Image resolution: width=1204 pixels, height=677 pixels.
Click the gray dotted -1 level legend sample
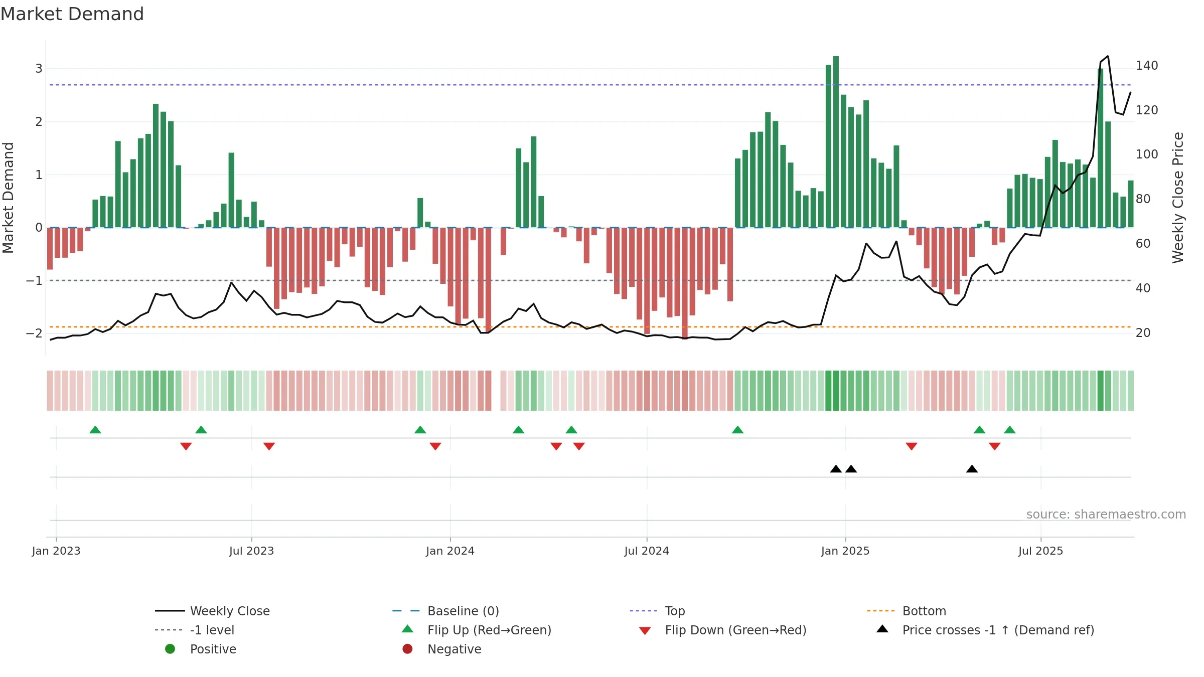(x=170, y=630)
